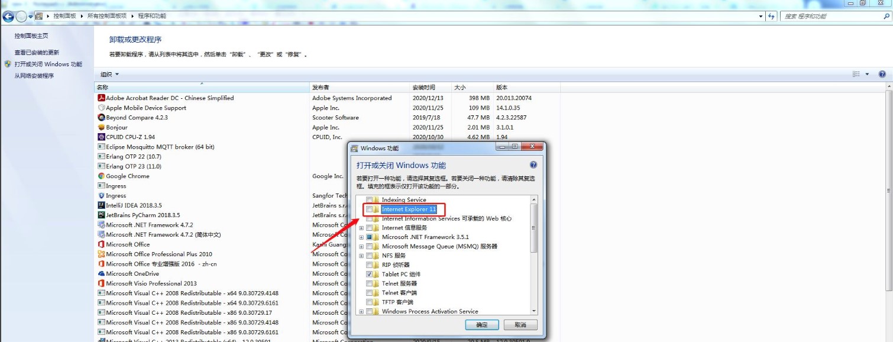Click the Erlang OTP 23 (11.0) icon
The width and height of the screenshot is (893, 342).
[x=101, y=166]
